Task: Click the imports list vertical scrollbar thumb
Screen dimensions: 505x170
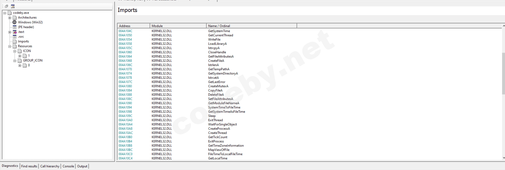Action: 503,73
